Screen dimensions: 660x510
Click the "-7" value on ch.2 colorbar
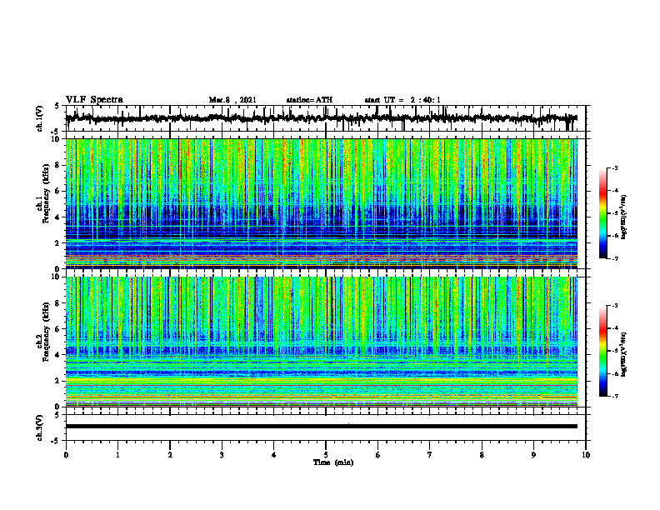coord(614,396)
